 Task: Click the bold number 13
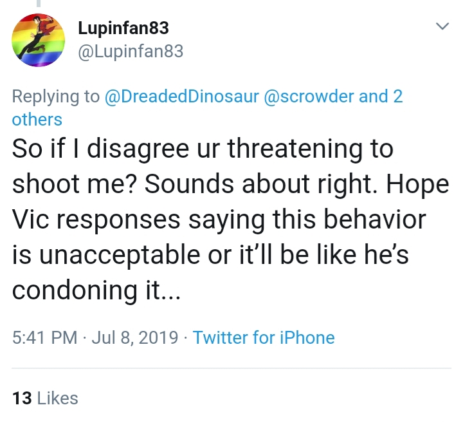click(22, 398)
